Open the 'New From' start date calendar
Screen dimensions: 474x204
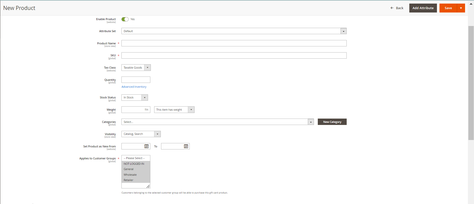pyautogui.click(x=146, y=146)
